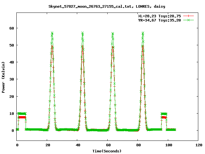Viewport: 205px width, 154px height.
Task: Click the x-axis tick label 40
Action: click(78, 145)
